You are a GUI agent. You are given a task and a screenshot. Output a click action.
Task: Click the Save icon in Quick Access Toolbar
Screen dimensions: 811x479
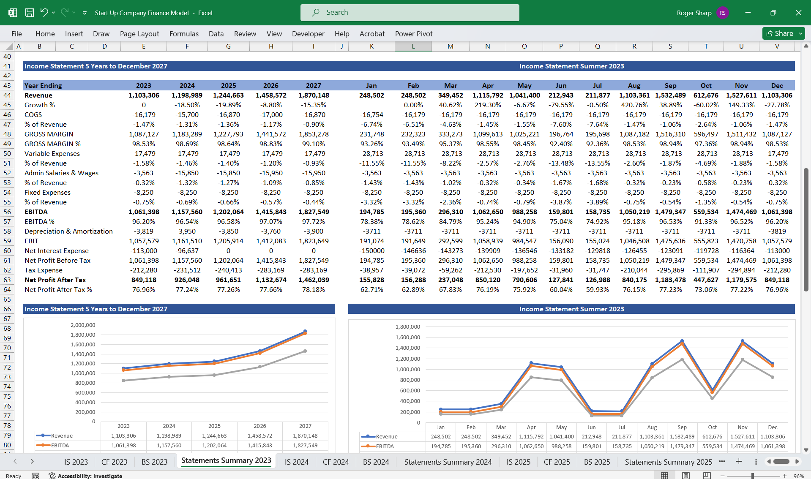(x=29, y=13)
